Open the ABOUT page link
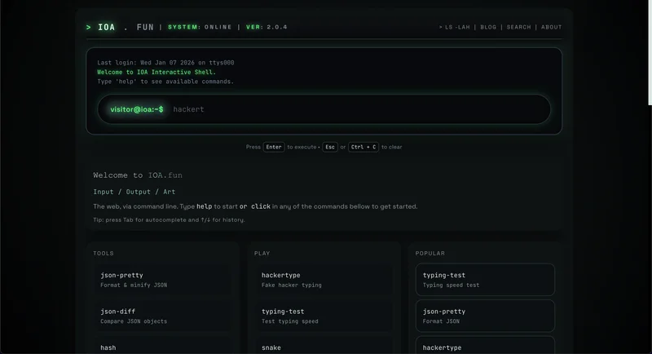This screenshot has width=652, height=354. click(552, 27)
